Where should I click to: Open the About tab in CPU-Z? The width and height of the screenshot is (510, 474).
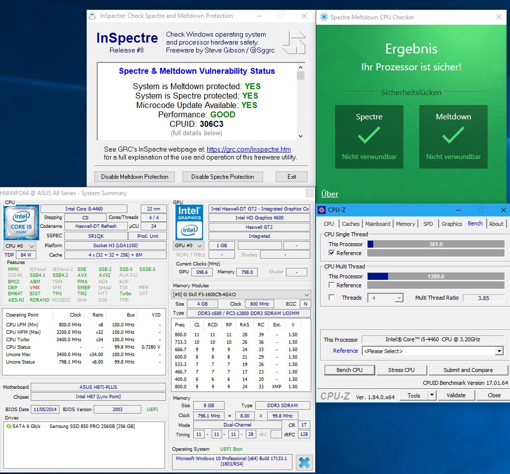click(x=496, y=224)
